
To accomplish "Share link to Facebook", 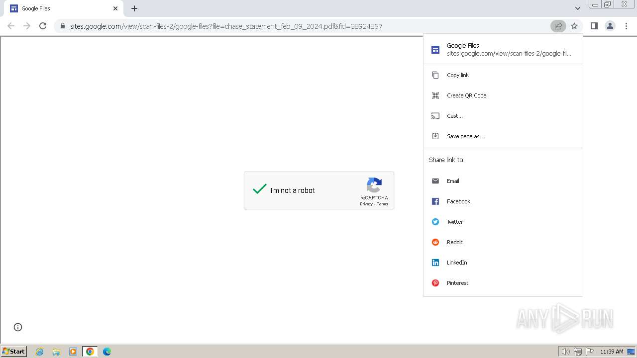I will tap(503, 201).
